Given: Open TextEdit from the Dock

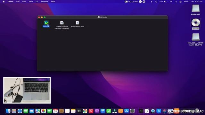Looking at the screenshot, I should (x=147, y=111).
